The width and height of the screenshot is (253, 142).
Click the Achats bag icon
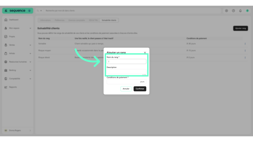(x=6, y=54)
